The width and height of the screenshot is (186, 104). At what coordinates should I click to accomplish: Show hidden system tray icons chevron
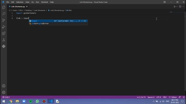coord(153,101)
